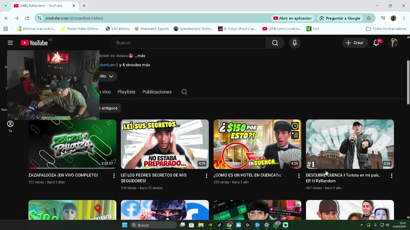Open YouTube notifications bell

pos(376,43)
